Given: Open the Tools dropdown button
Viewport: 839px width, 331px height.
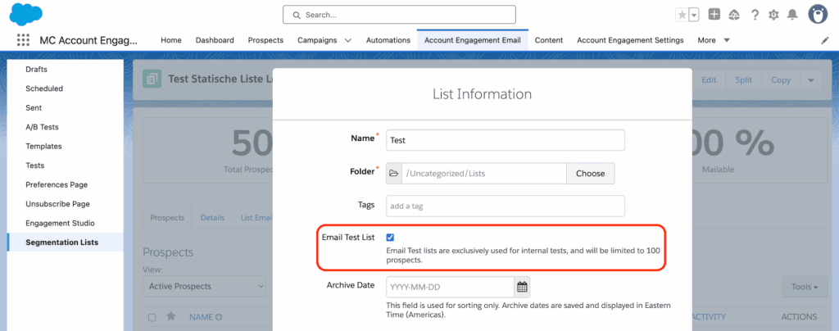Looking at the screenshot, I should point(805,287).
